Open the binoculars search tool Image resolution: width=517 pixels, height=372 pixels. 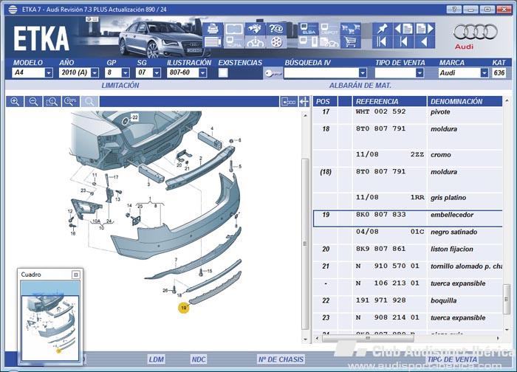255,30
